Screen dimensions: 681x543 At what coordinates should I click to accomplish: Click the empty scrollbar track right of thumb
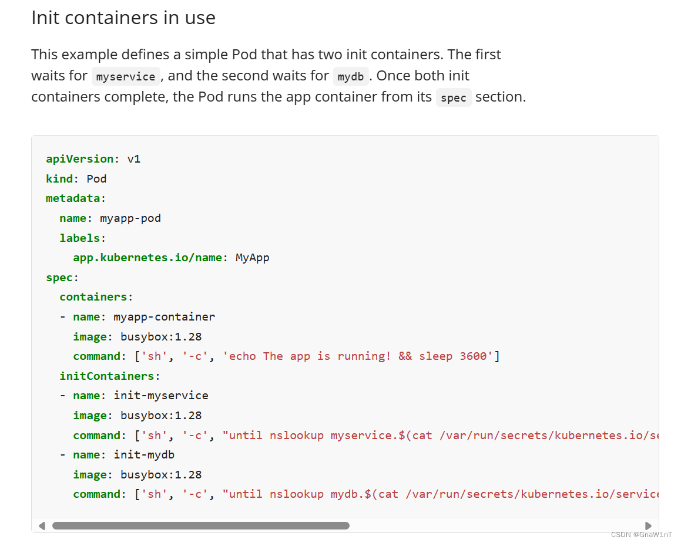[x=497, y=525]
